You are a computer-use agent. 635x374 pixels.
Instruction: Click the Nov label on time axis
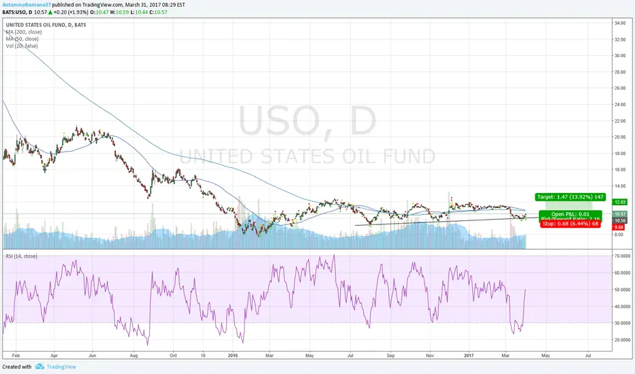430,356
